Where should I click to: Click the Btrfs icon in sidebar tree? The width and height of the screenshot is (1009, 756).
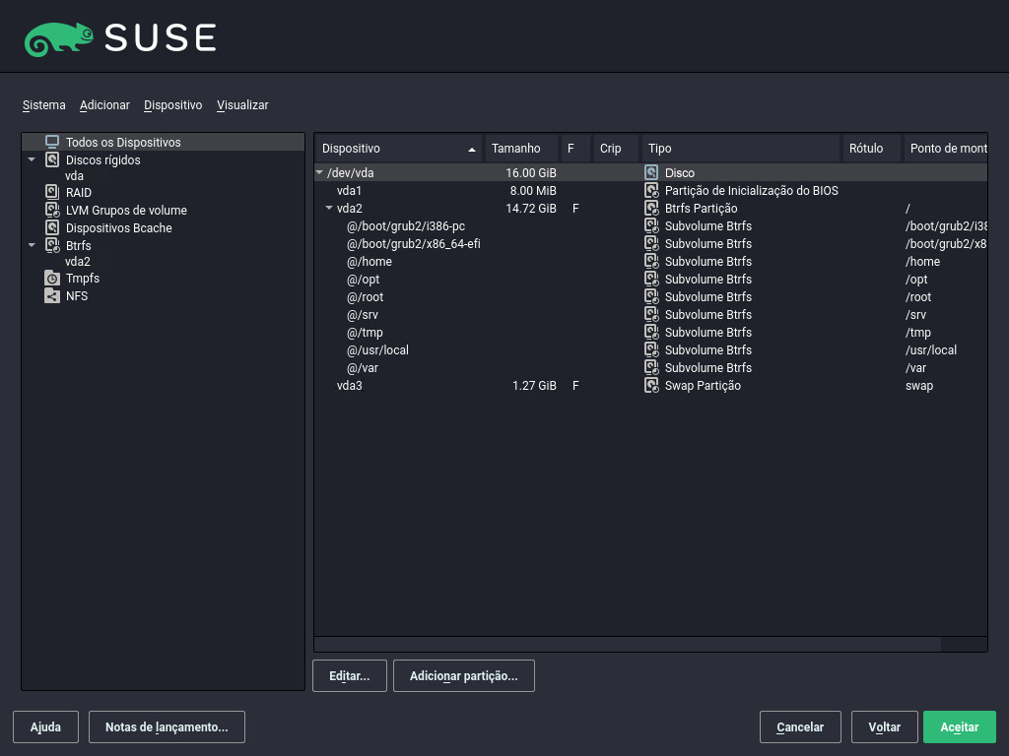[52, 245]
